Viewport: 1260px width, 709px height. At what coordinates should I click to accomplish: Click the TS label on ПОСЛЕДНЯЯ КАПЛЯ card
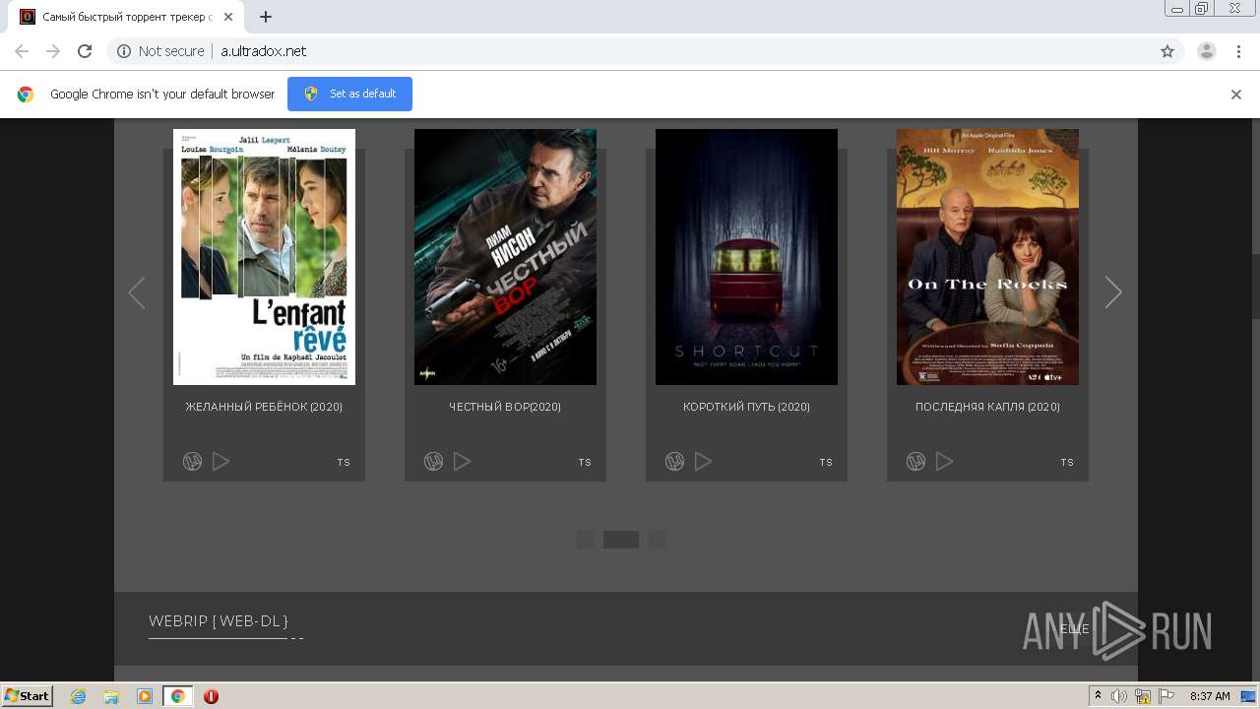click(1067, 463)
